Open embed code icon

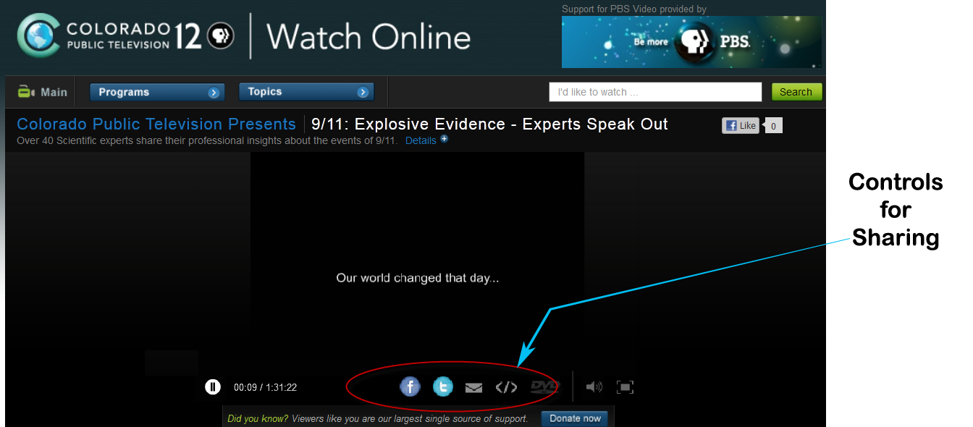506,387
